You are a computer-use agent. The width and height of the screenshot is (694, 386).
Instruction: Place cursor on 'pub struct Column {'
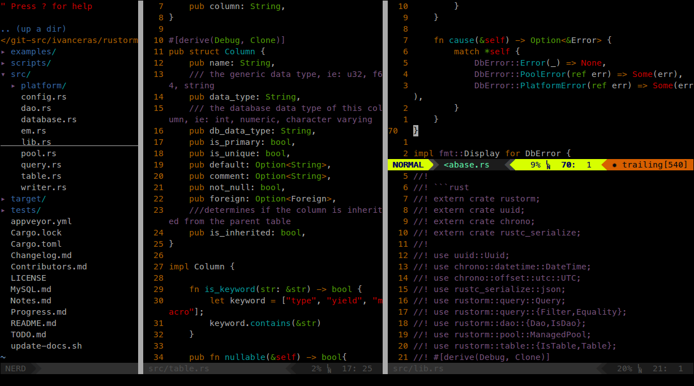217,52
